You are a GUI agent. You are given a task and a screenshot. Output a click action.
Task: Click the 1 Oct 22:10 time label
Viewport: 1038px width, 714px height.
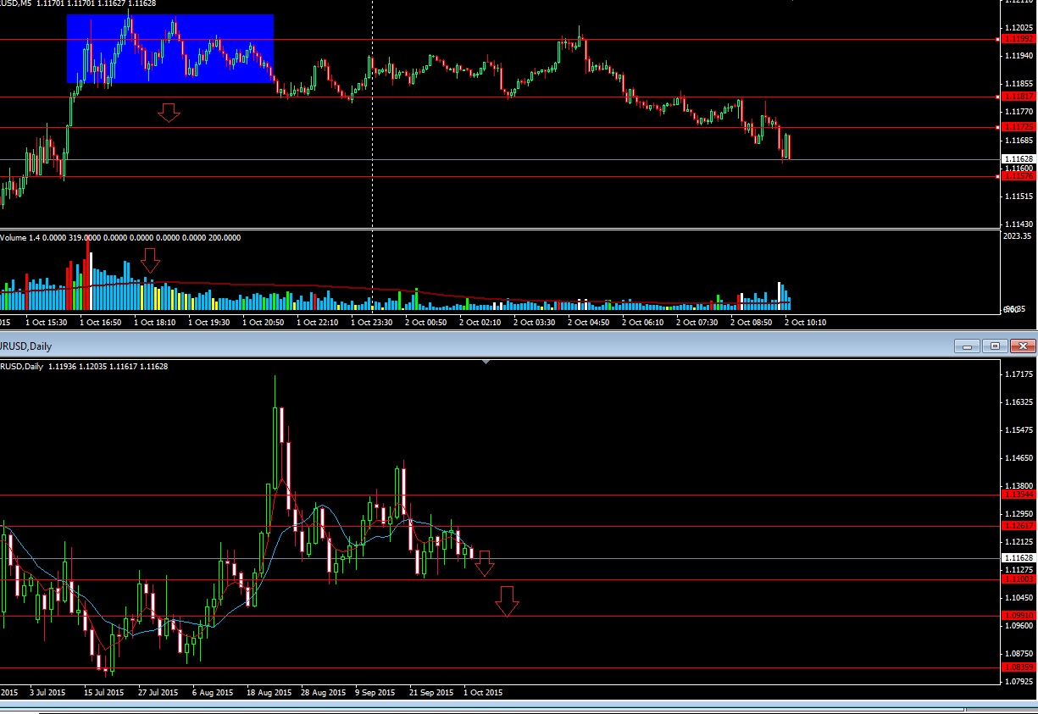coord(318,323)
